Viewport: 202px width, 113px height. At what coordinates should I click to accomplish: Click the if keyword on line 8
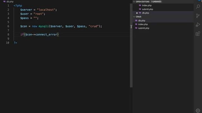pos(22,35)
